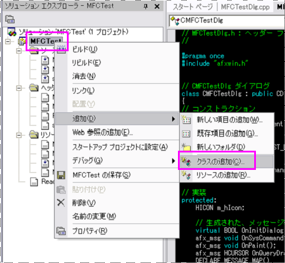Click the '#pragma once' code line

(203, 56)
